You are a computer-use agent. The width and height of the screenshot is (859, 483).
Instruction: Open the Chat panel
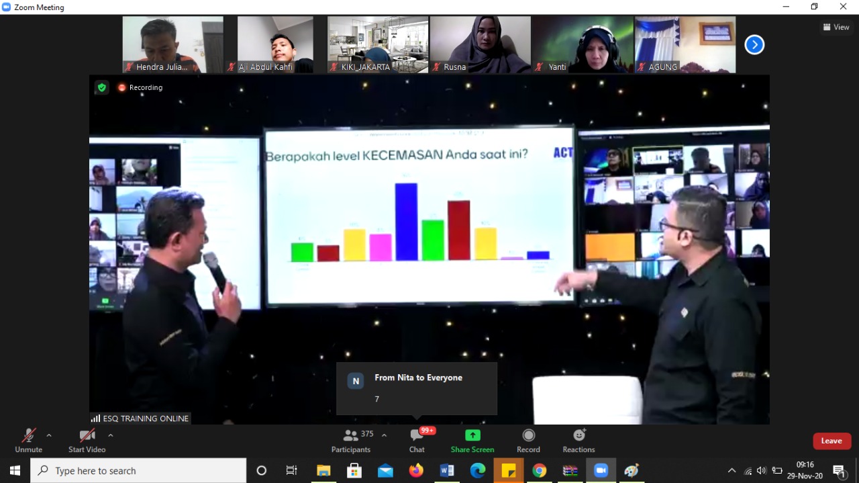(x=417, y=441)
